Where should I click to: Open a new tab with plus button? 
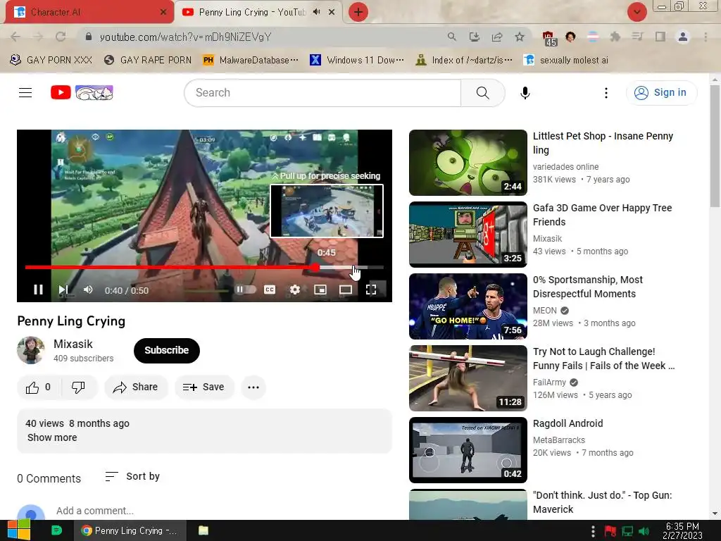[358, 12]
